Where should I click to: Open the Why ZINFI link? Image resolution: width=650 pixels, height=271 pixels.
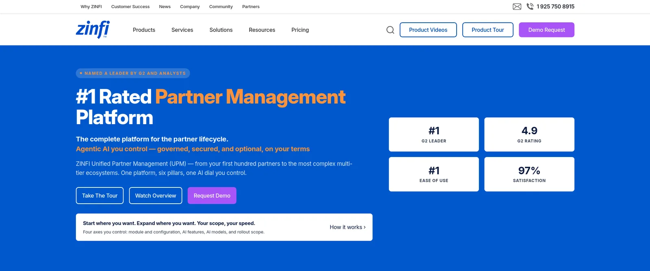[x=91, y=6]
